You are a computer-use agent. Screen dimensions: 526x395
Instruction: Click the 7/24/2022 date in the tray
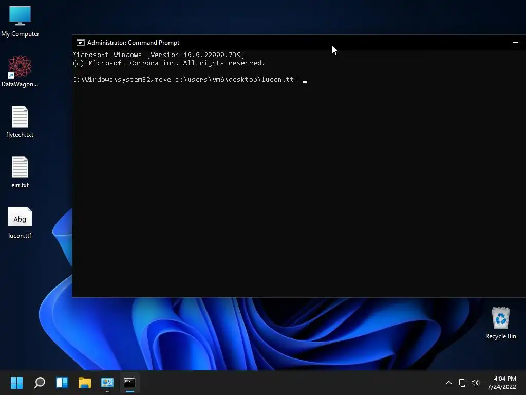coord(501,387)
